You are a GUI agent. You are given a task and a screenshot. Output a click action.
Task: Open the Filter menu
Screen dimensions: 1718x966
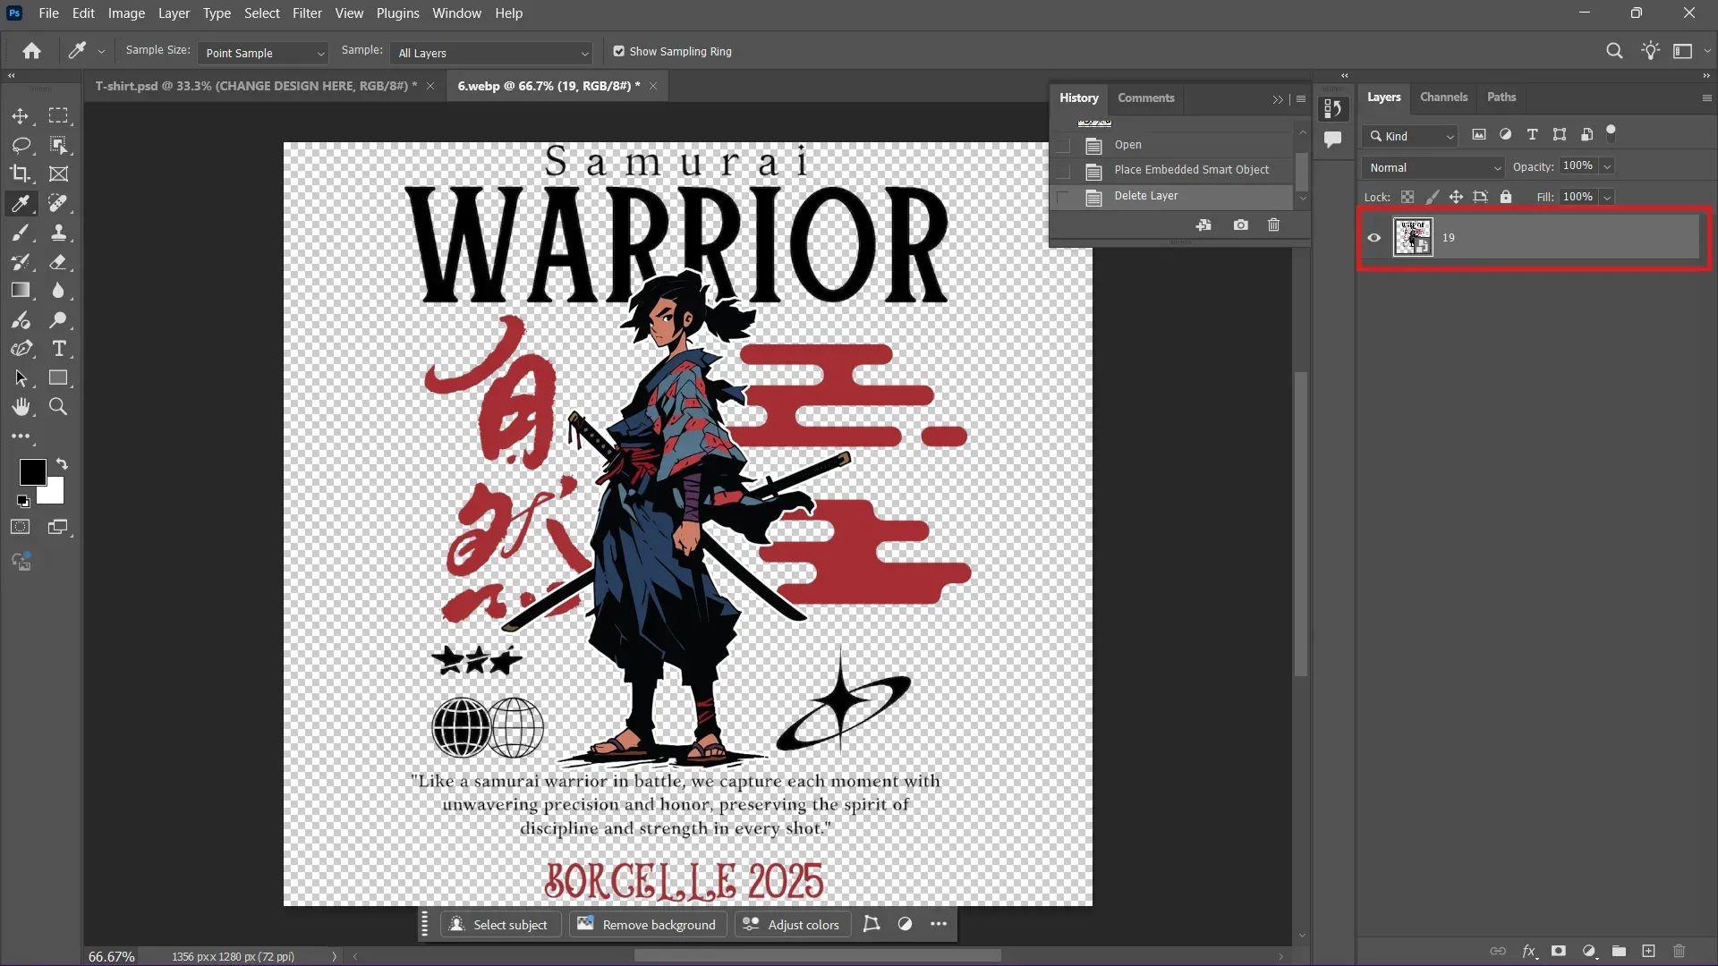coord(307,13)
